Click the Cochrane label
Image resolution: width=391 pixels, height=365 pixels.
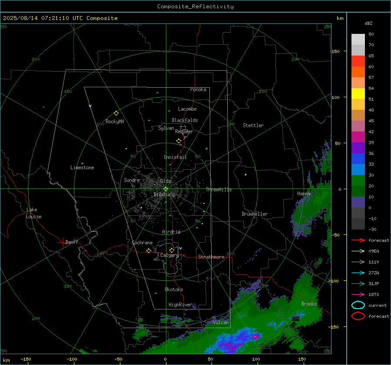tap(142, 243)
